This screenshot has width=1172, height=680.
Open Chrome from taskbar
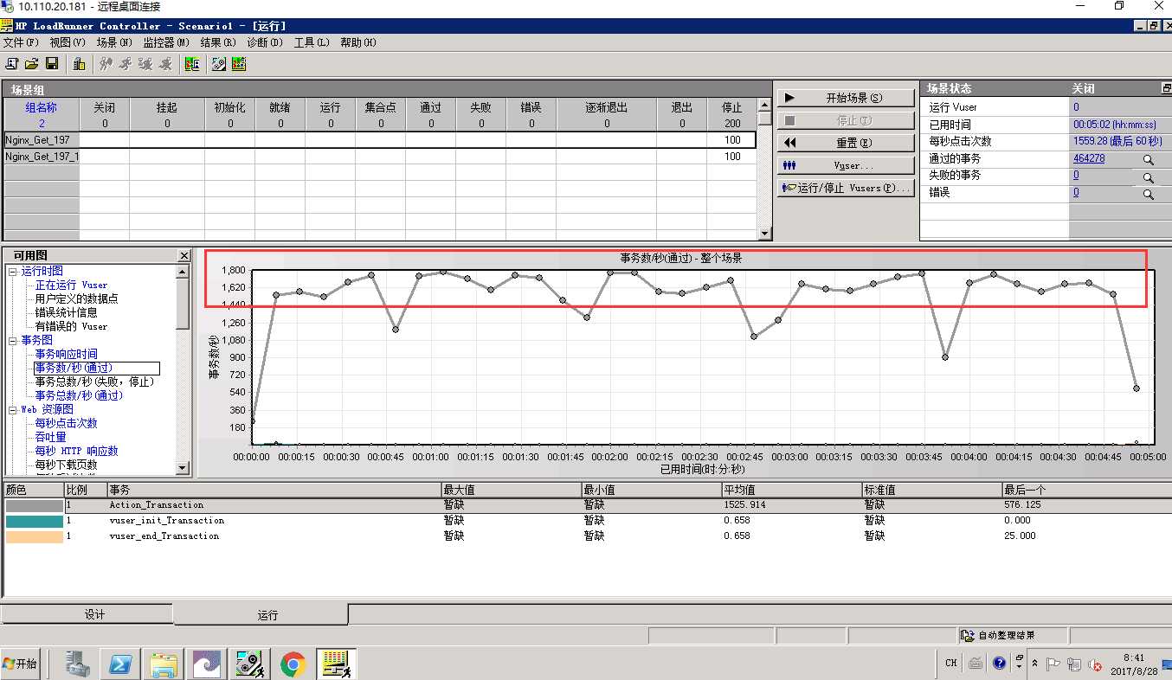293,664
